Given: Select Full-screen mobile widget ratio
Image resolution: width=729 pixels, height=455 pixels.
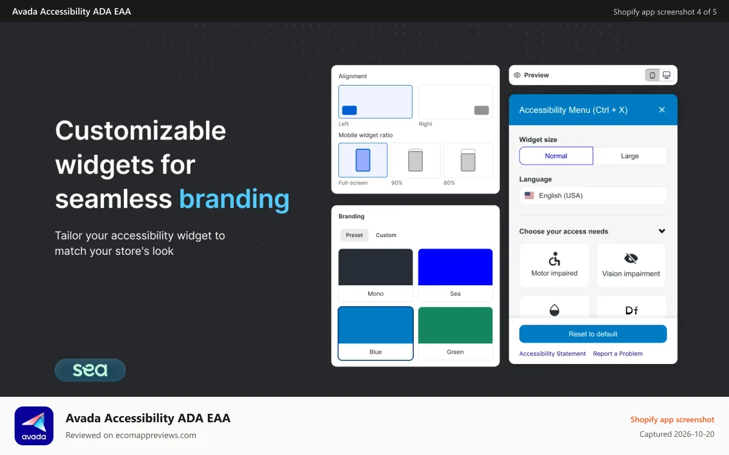Looking at the screenshot, I should pos(363,160).
